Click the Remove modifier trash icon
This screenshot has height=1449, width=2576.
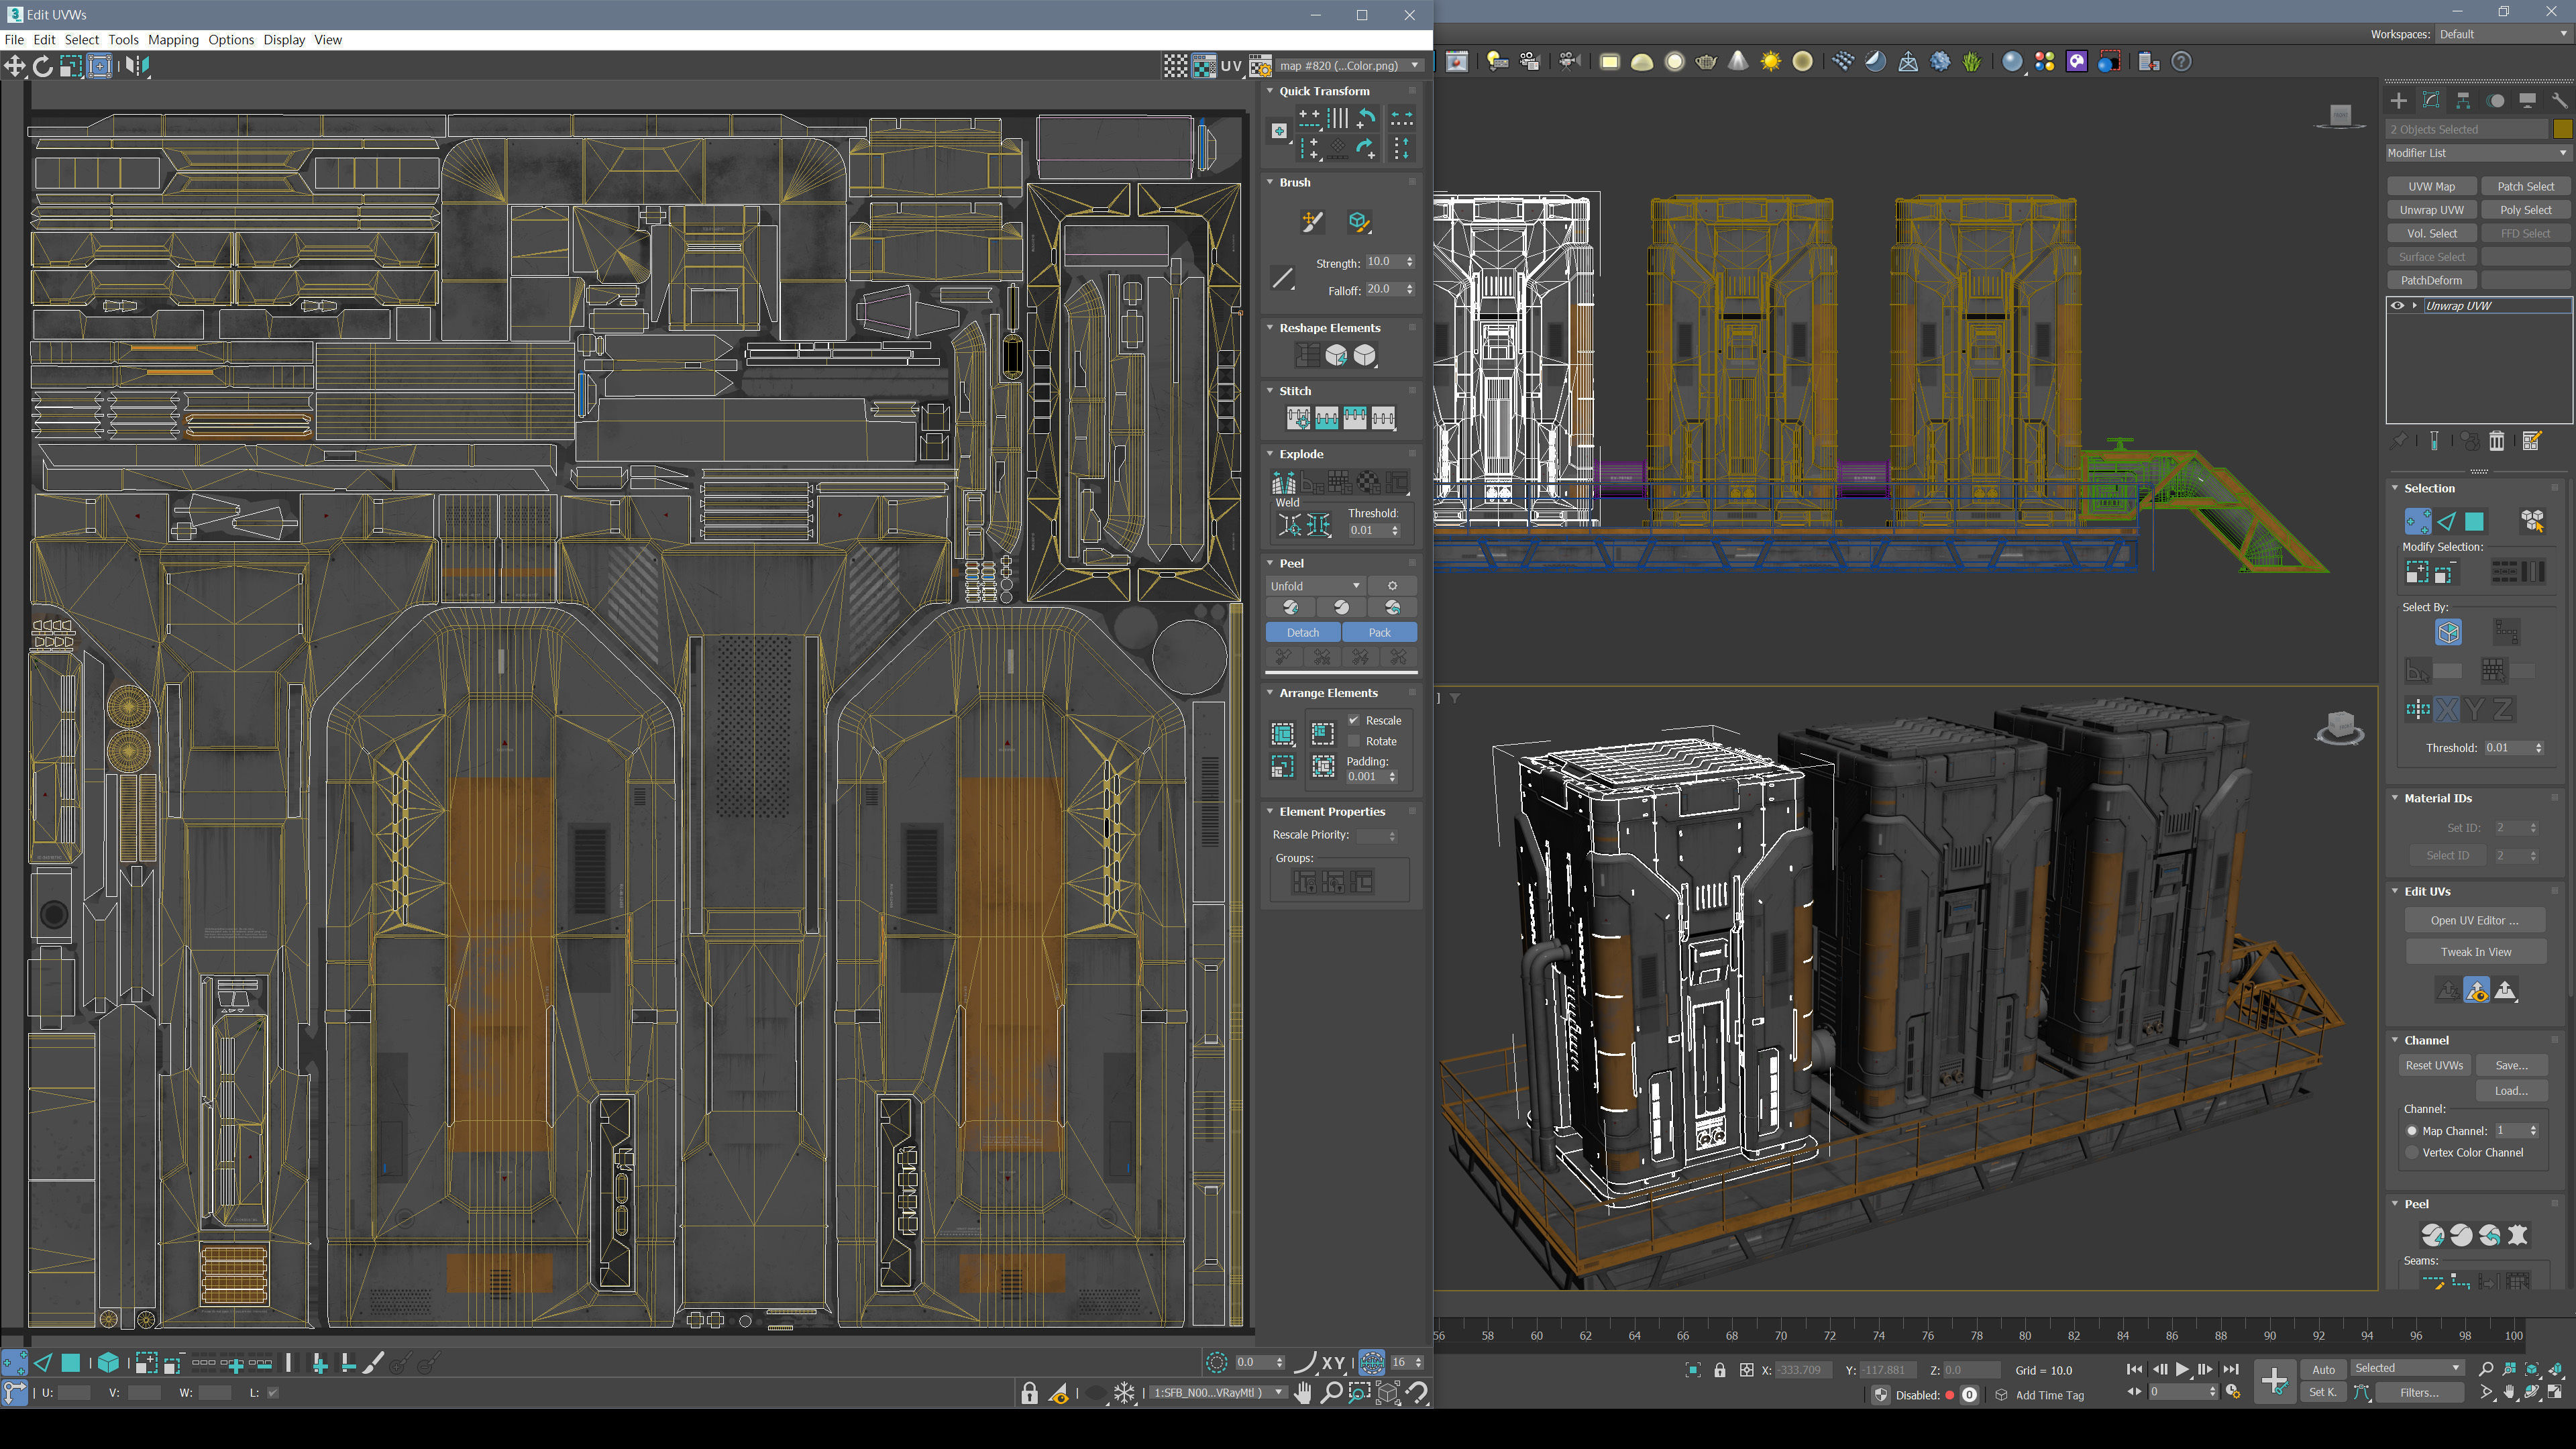tap(2497, 441)
